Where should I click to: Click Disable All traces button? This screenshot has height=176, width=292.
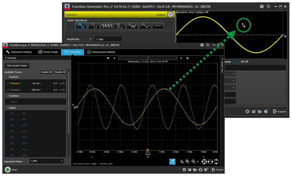coord(60,72)
